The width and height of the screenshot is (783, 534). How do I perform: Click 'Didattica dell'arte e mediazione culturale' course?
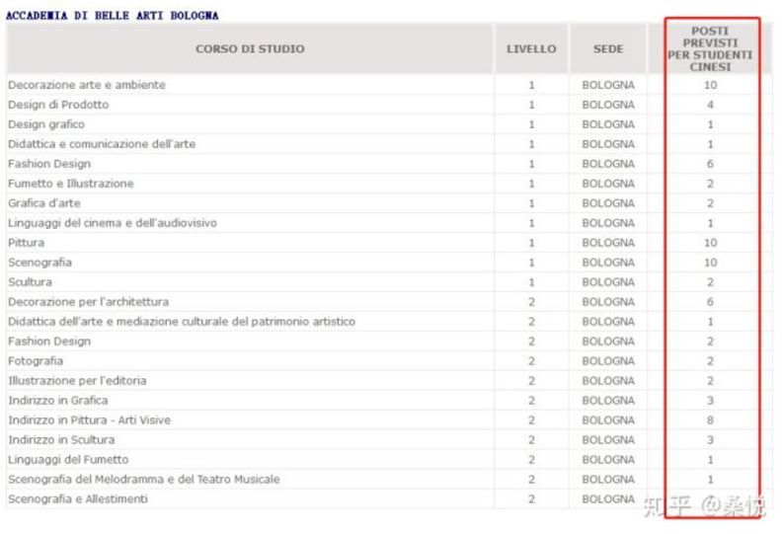(x=182, y=322)
